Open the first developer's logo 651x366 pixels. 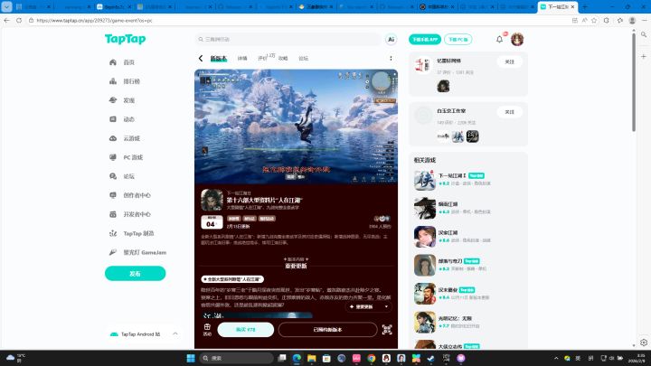pos(423,66)
